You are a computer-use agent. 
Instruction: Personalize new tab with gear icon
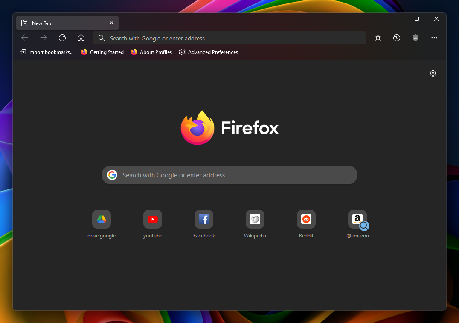tap(433, 73)
